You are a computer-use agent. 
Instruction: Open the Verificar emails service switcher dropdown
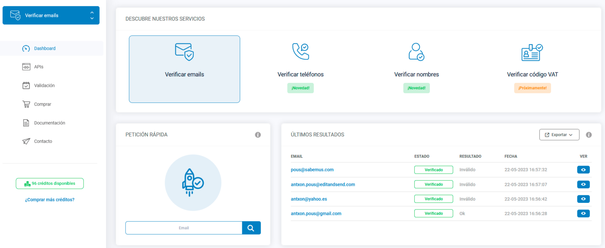[x=51, y=15]
